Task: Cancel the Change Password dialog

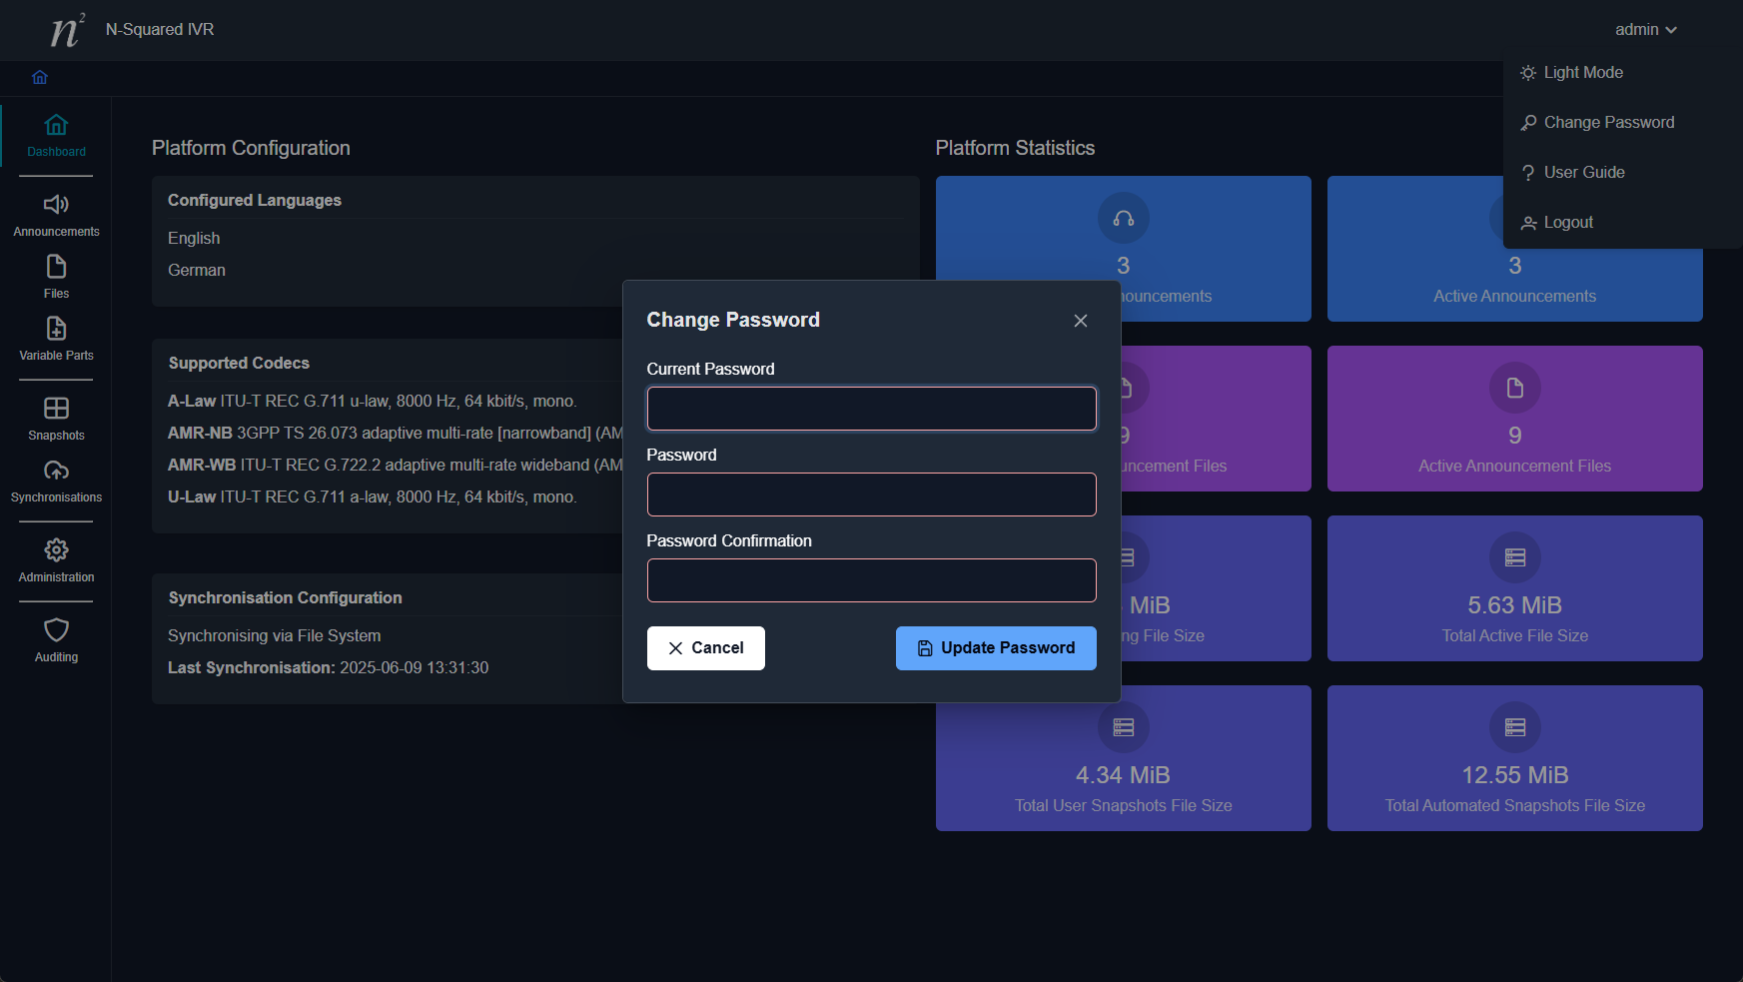Action: tap(705, 648)
